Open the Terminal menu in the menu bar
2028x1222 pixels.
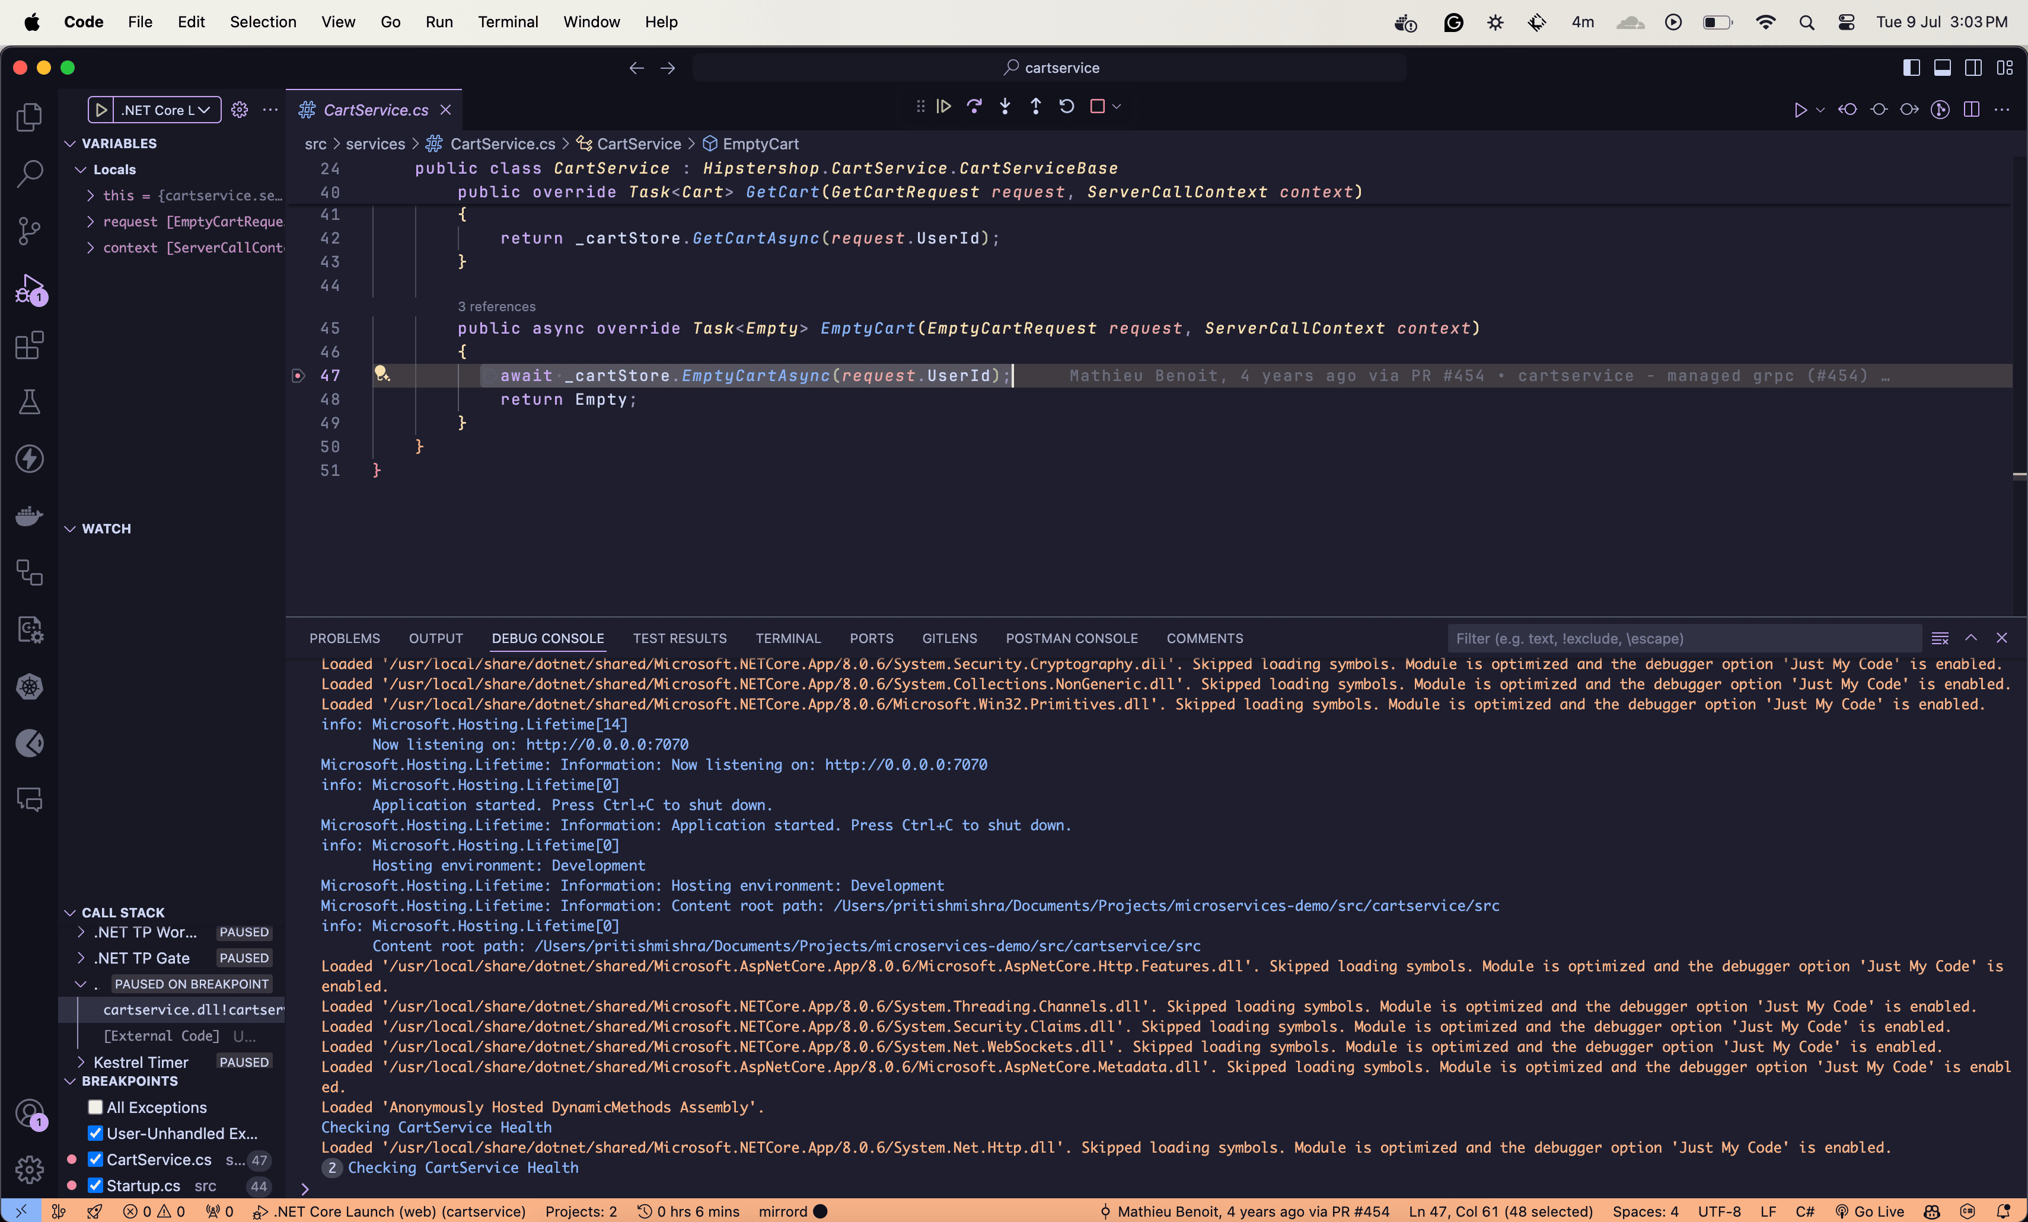(508, 22)
